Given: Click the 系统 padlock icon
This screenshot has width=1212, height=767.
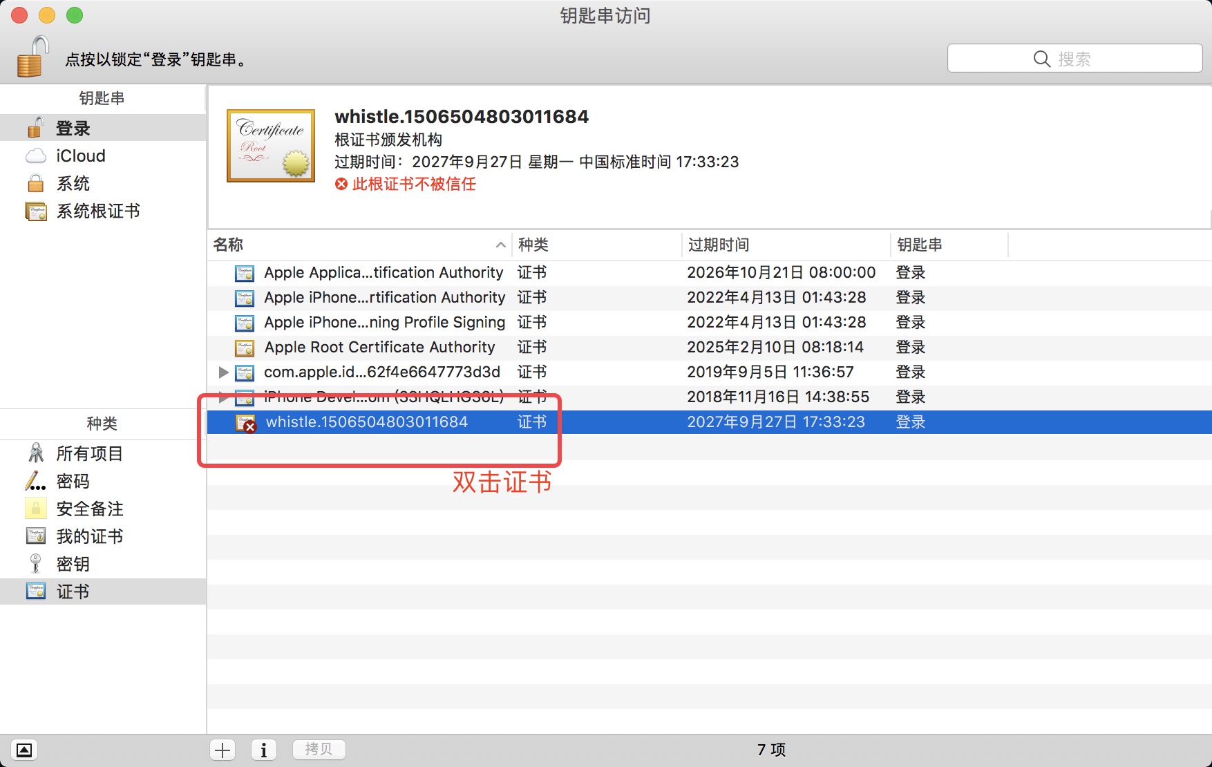Looking at the screenshot, I should click(36, 183).
